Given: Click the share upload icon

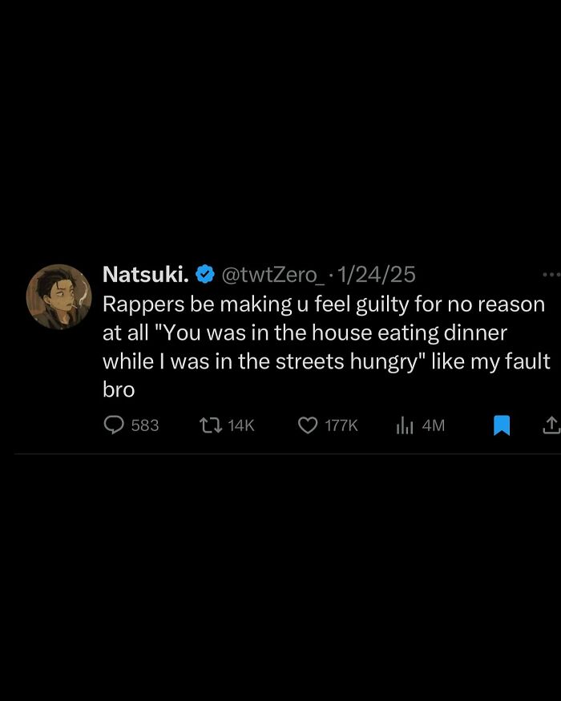Looking at the screenshot, I should pyautogui.click(x=551, y=425).
